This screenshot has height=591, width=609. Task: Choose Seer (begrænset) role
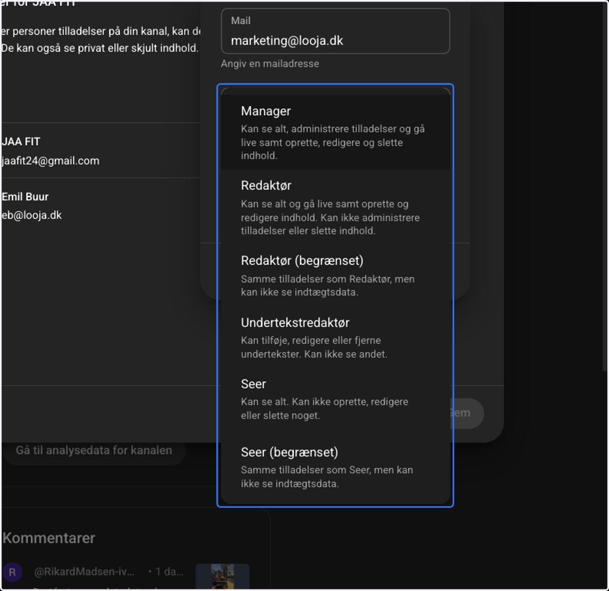335,467
